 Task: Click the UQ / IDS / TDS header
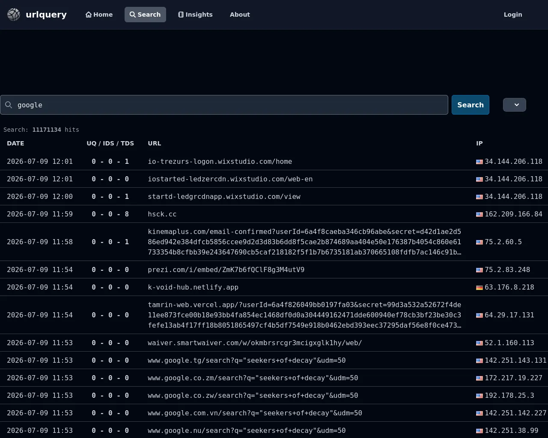point(110,143)
